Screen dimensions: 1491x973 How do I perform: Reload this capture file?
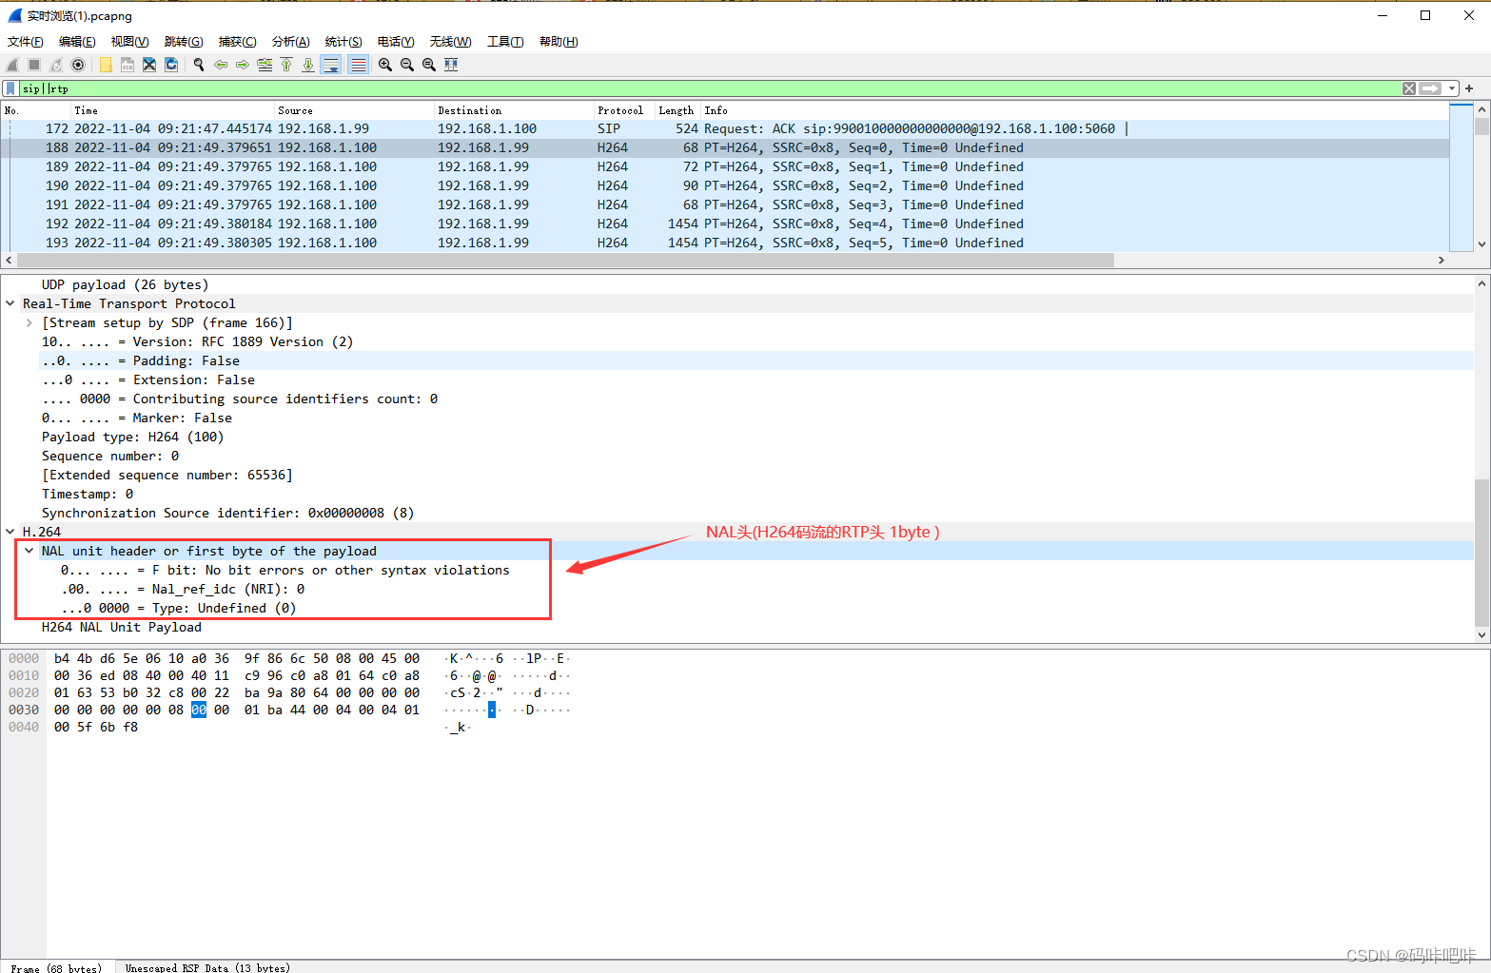coord(171,64)
